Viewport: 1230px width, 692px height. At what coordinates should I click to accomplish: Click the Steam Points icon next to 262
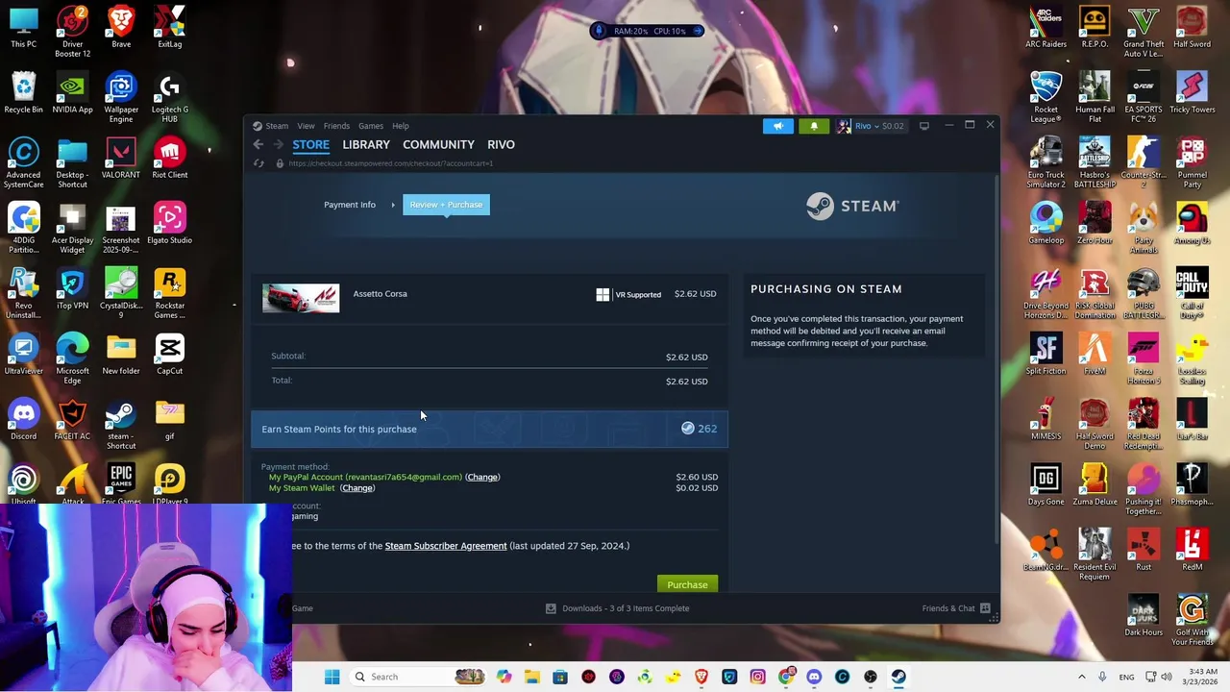688,429
